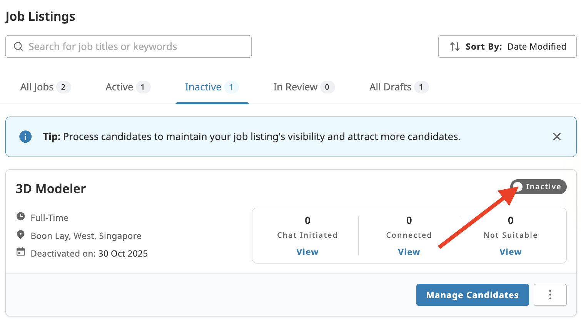The width and height of the screenshot is (581, 327).
Task: Click the sort arrows icon beside Sort By
Action: pyautogui.click(x=454, y=47)
